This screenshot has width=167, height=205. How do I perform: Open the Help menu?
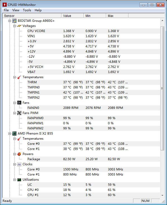tap(38, 10)
